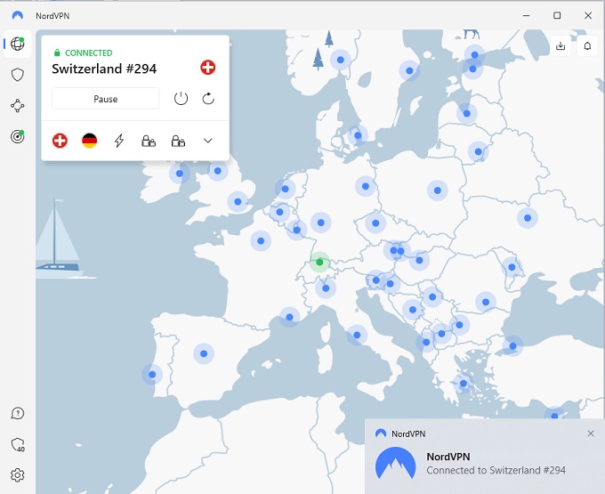Select the Belgium server pin on map
This screenshot has height=494, width=605.
(x=279, y=212)
